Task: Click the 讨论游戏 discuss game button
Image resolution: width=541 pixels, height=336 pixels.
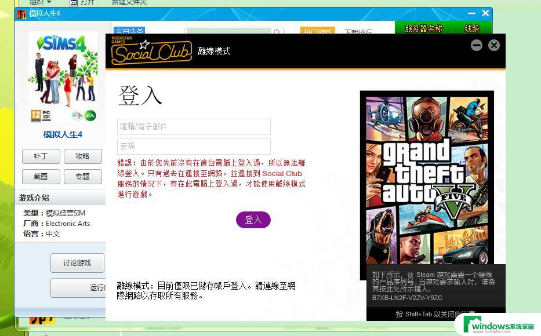Action: [77, 263]
